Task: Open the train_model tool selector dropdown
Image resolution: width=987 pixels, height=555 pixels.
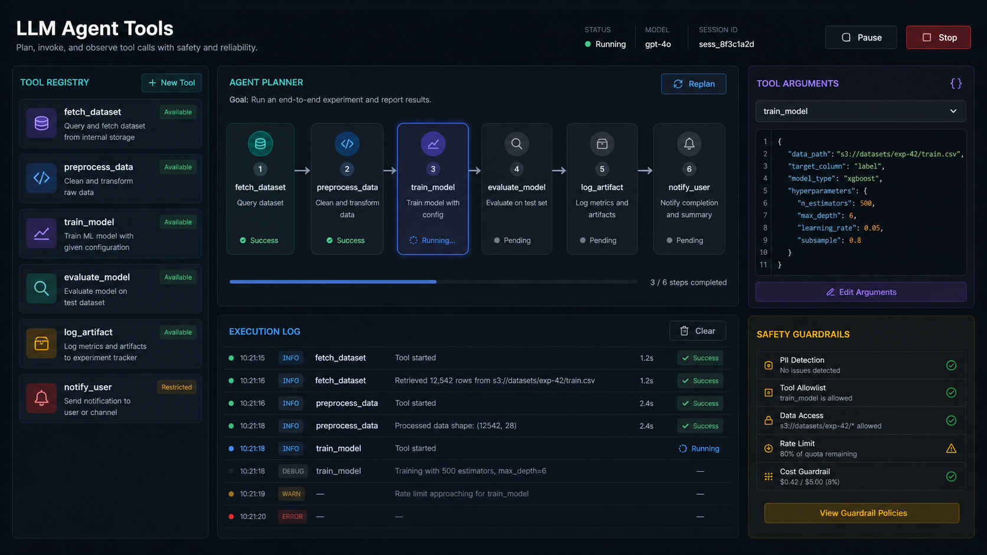Action: (x=861, y=111)
